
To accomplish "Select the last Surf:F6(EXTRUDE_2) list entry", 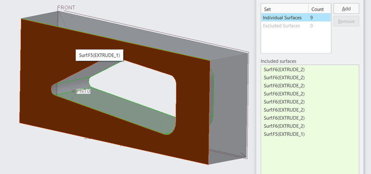I will click(284, 126).
